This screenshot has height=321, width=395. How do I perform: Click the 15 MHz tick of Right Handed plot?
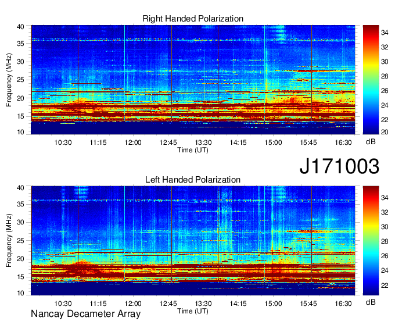(20, 116)
